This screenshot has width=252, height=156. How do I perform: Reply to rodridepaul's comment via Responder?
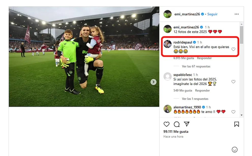point(204,58)
